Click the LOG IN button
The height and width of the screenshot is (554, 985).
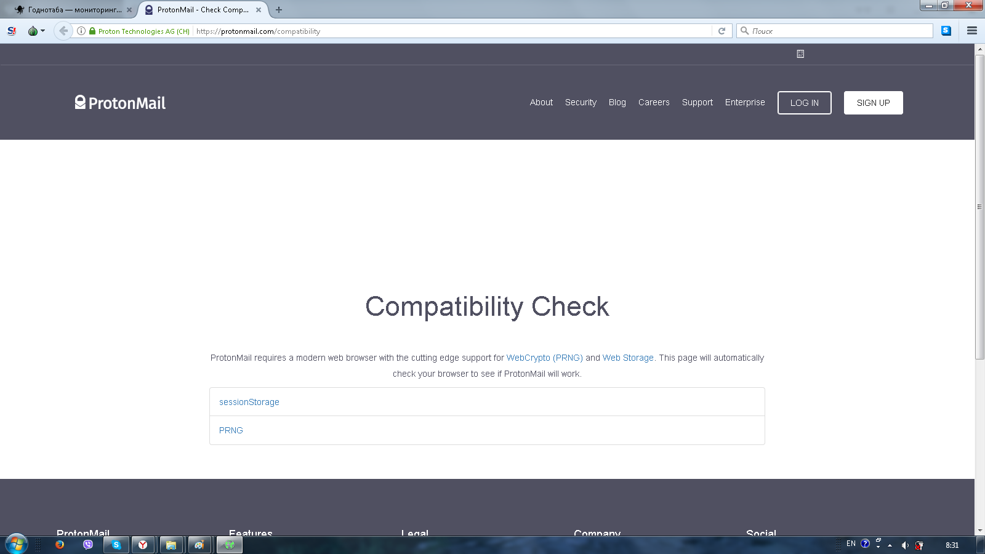point(805,103)
